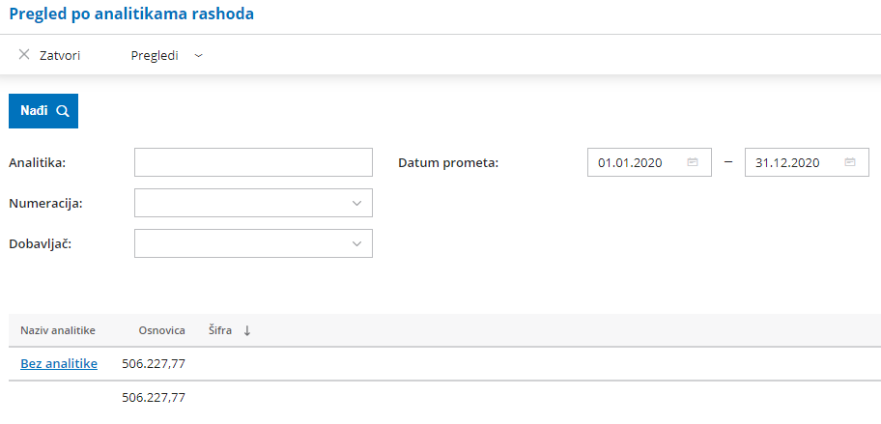The width and height of the screenshot is (881, 424).
Task: Focus the Analitika text field
Action: point(253,162)
